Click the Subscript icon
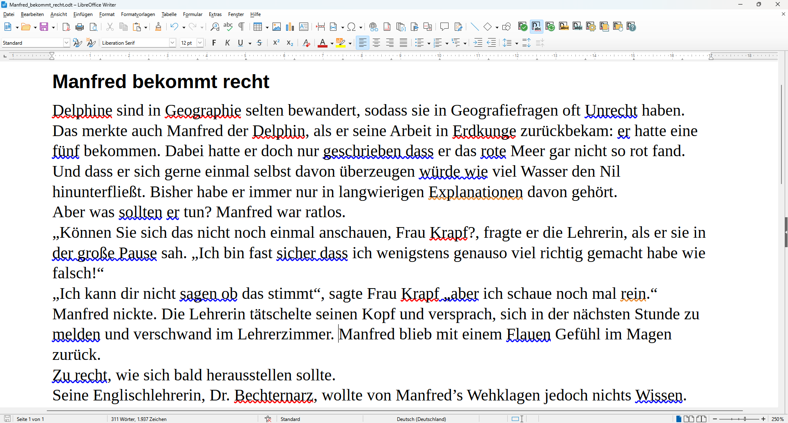788x423 pixels. coord(290,43)
